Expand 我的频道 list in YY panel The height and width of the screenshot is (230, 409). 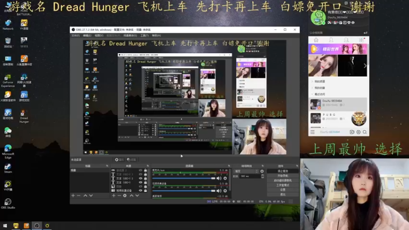click(312, 81)
